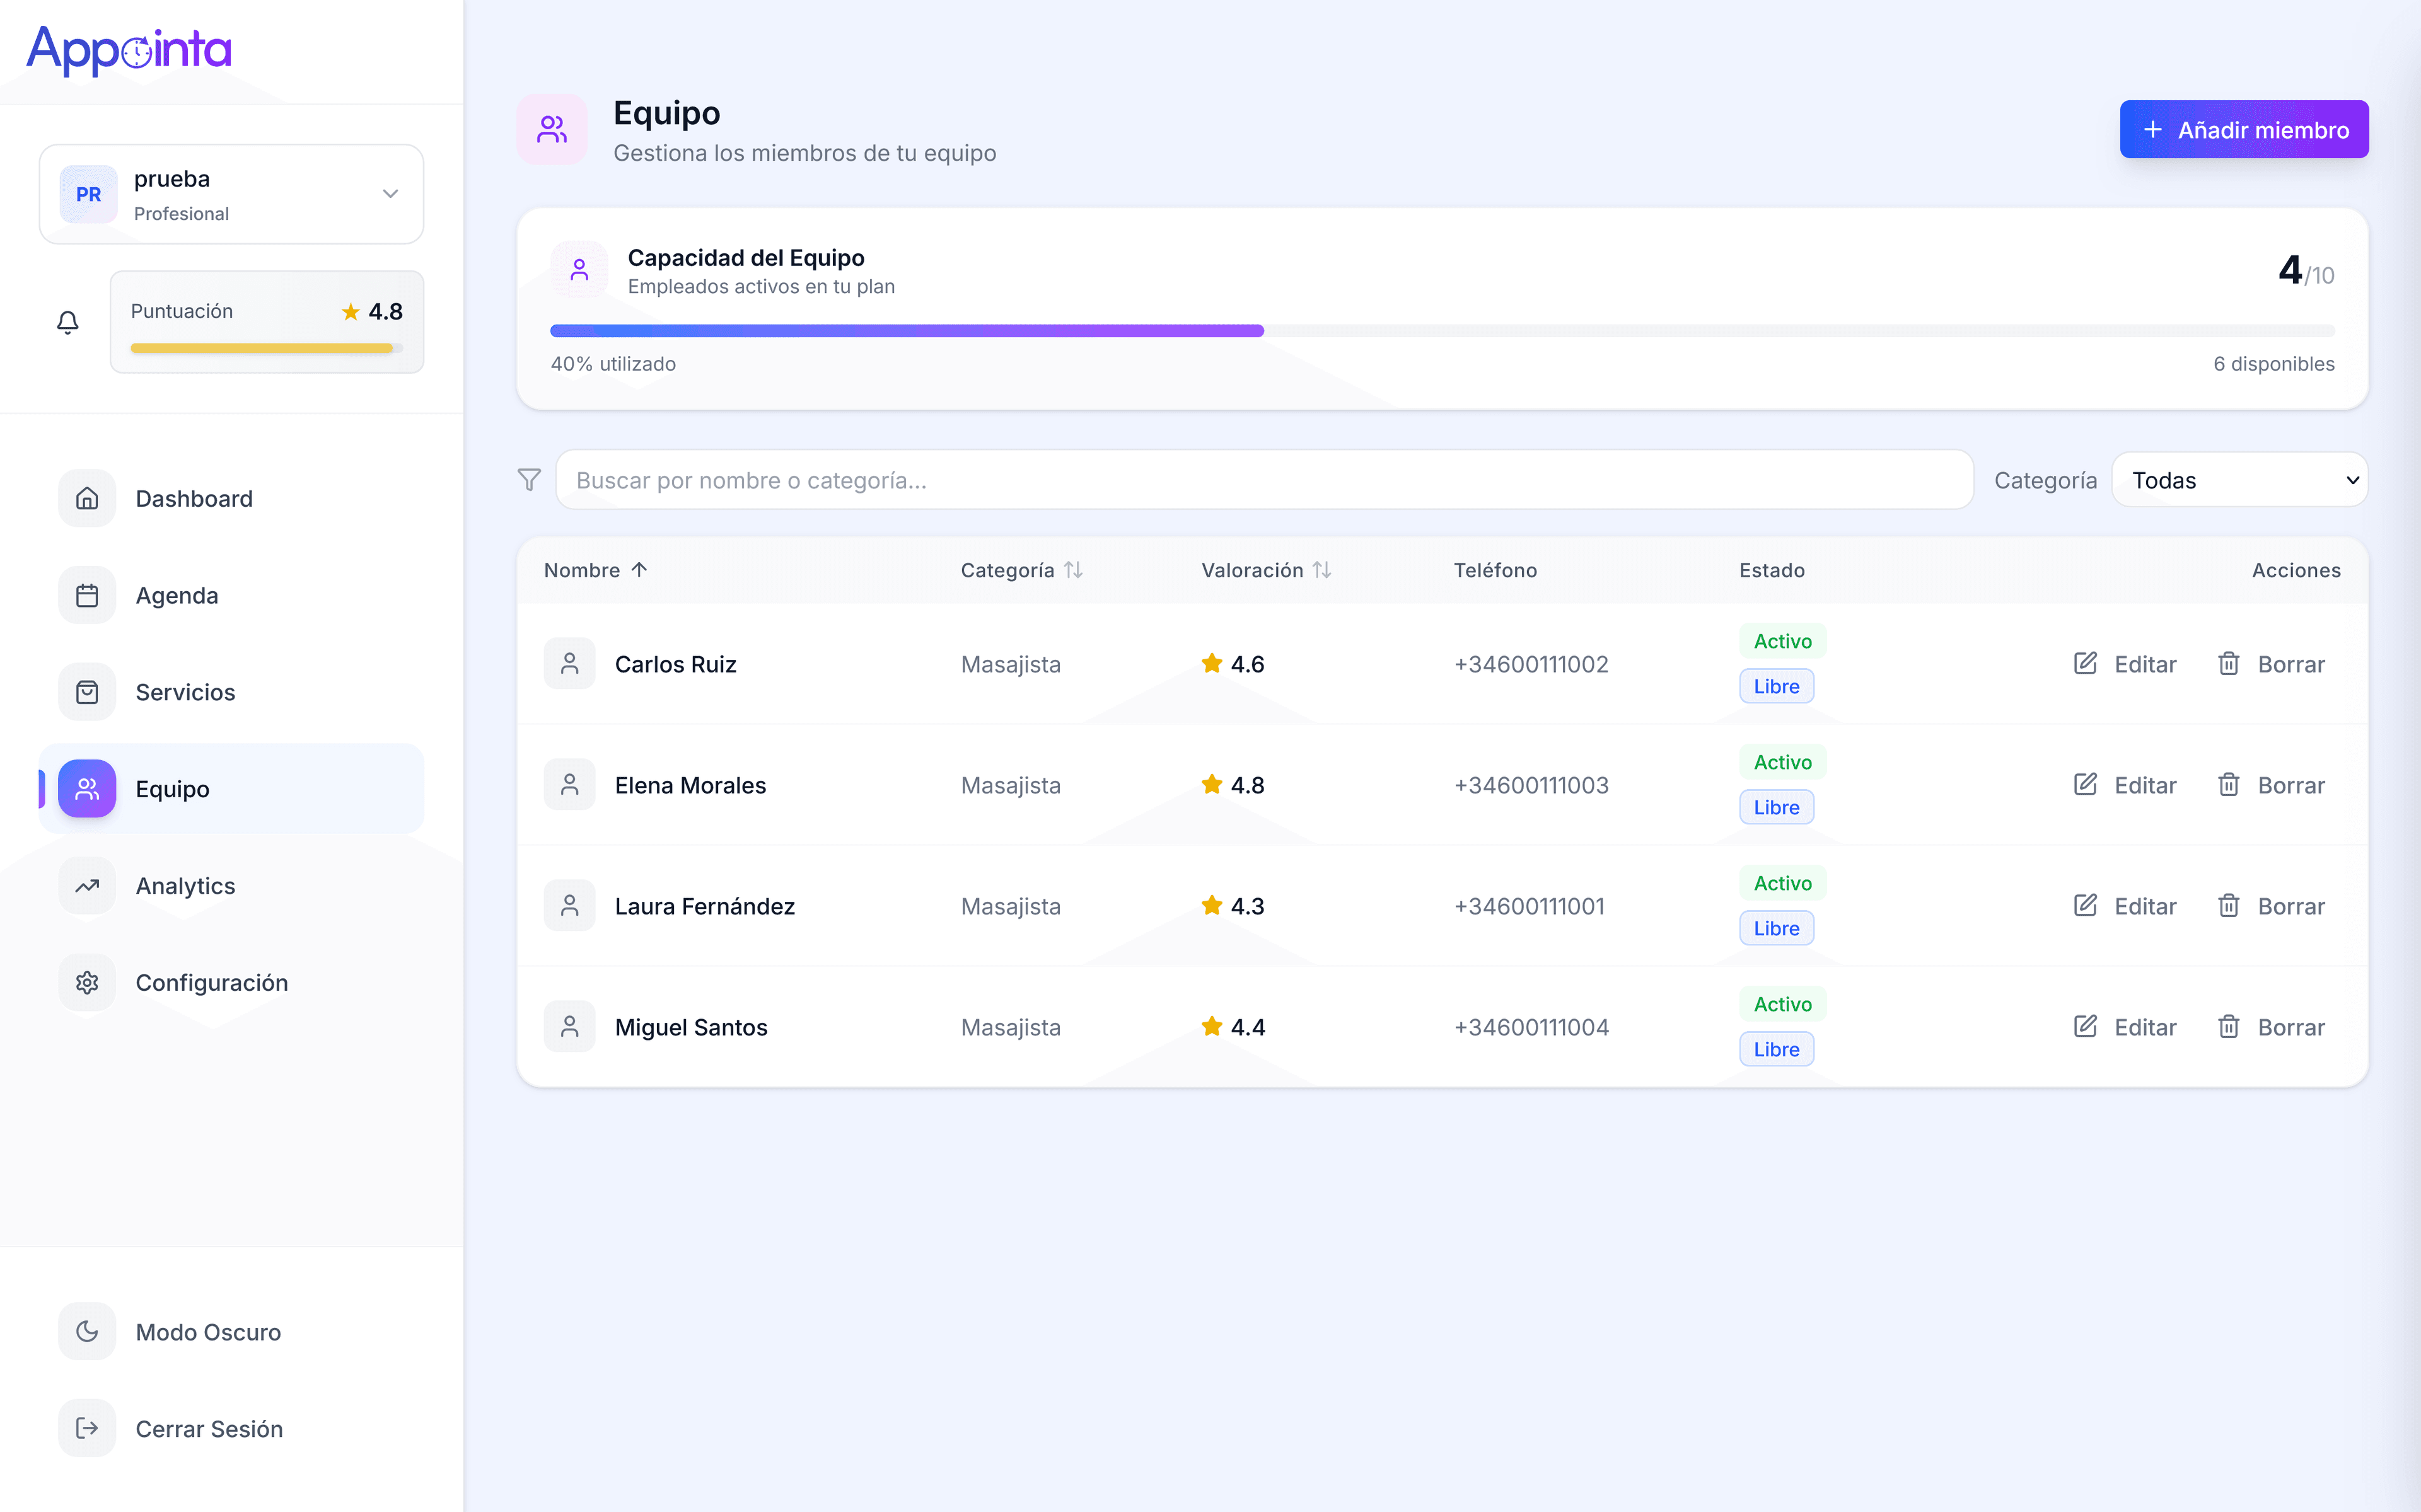Open Categoría Todas dropdown
Viewport: 2421px width, 1512px height.
click(2239, 480)
